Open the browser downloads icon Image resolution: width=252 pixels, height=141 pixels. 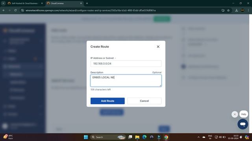tap(236, 11)
